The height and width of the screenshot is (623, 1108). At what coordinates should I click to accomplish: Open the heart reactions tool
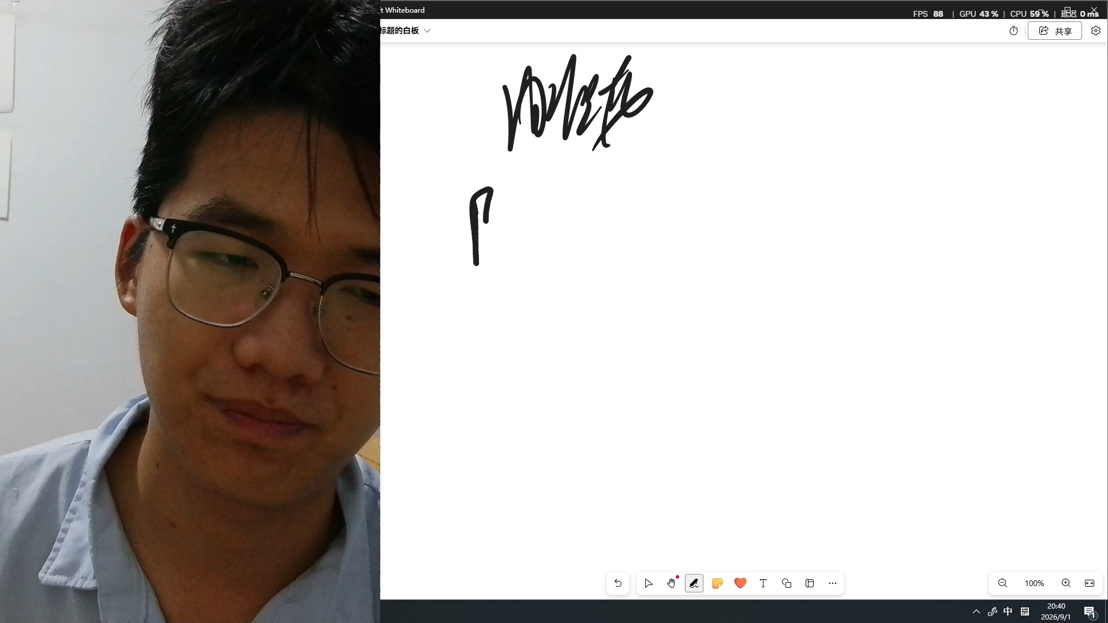coord(740,583)
